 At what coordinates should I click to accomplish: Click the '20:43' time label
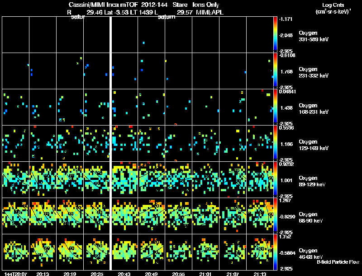[x=124, y=274]
